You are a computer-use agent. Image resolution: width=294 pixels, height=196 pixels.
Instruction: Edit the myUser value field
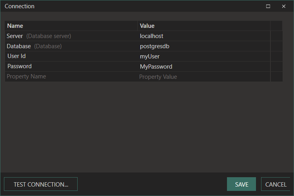pyautogui.click(x=204, y=56)
